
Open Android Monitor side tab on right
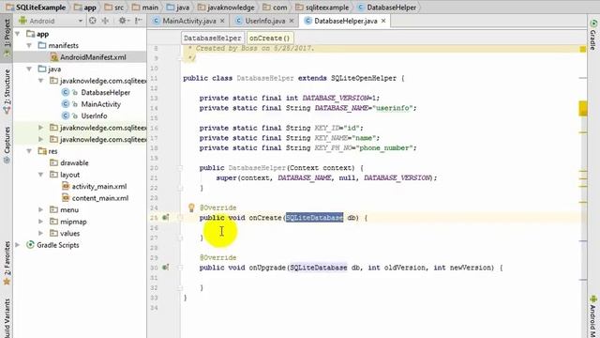pos(593,316)
